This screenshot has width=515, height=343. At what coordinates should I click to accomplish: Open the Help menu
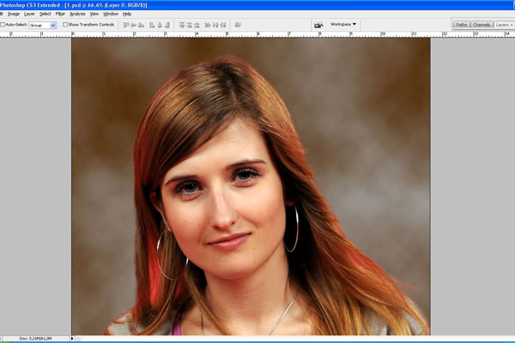coord(127,14)
